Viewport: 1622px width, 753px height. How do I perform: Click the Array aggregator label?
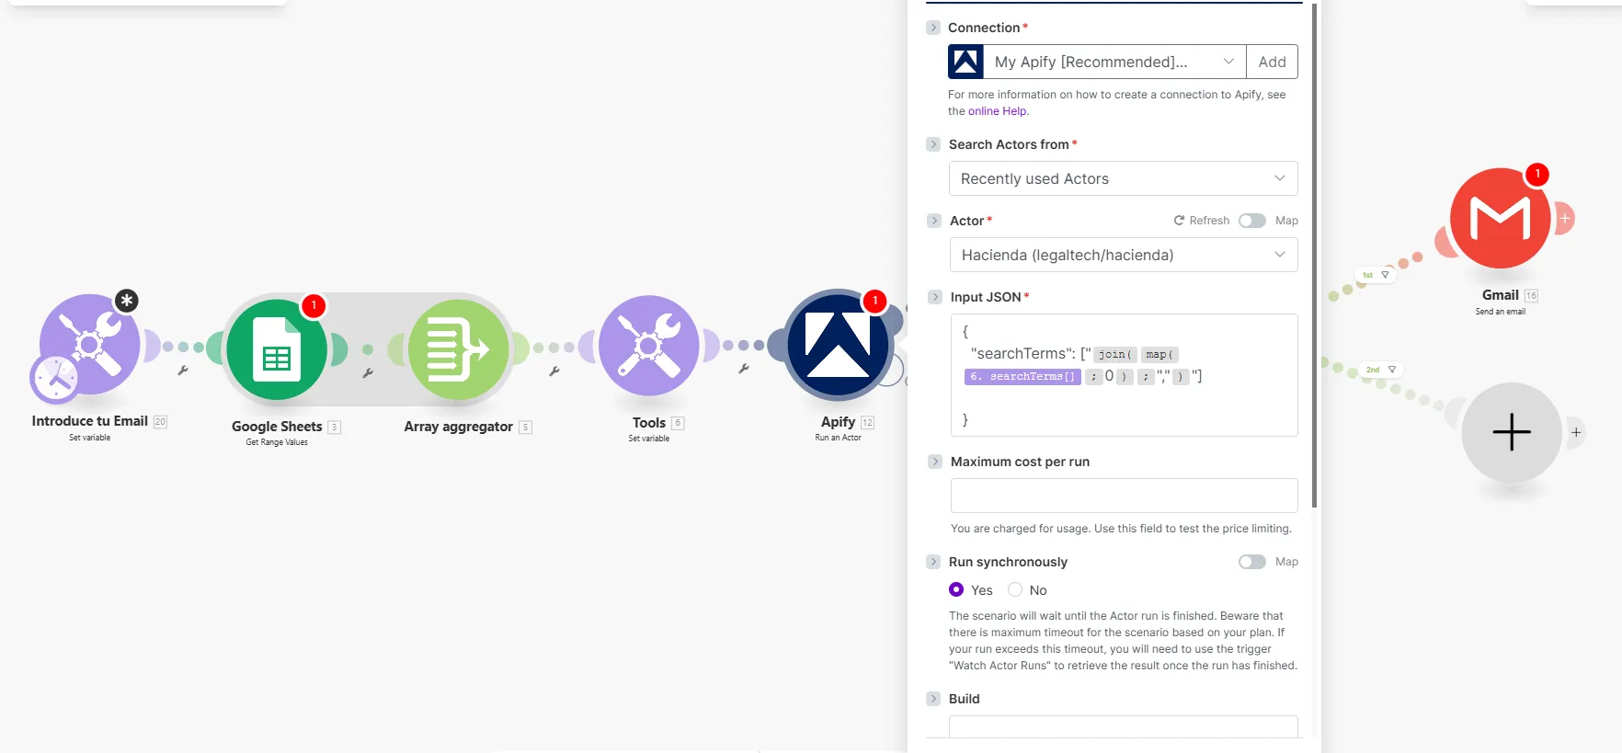pyautogui.click(x=458, y=427)
